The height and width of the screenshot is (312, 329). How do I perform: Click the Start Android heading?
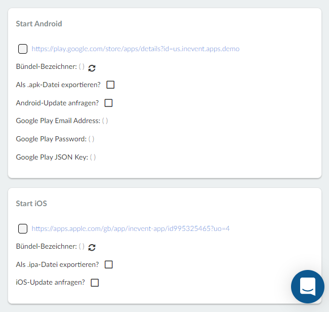pos(39,24)
